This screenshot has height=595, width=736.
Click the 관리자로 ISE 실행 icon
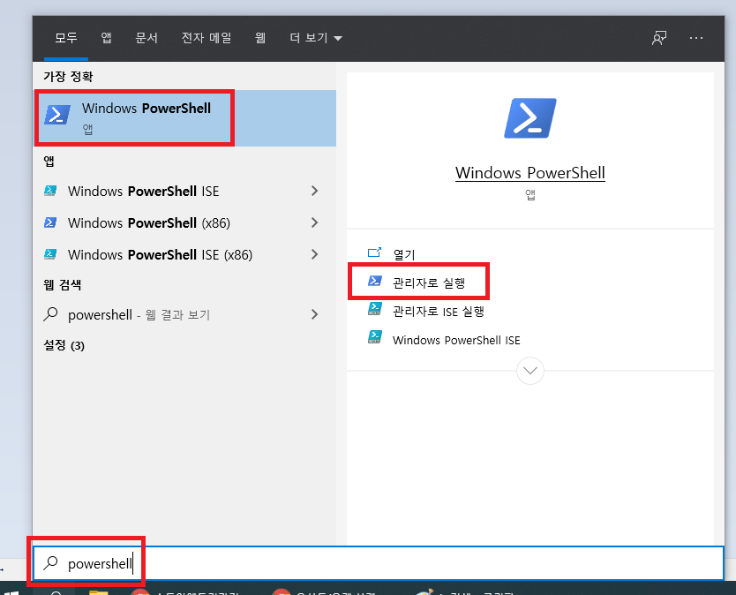pyautogui.click(x=374, y=309)
